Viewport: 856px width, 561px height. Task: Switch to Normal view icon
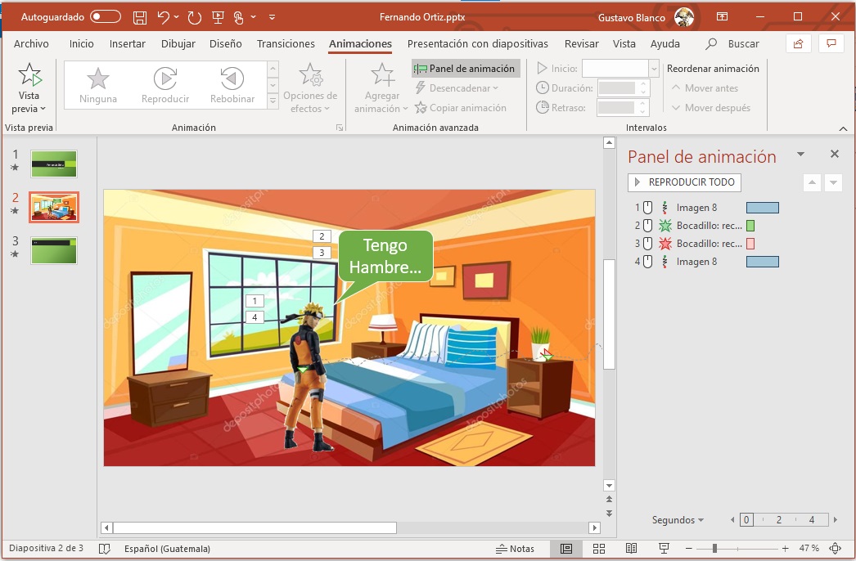(x=566, y=549)
